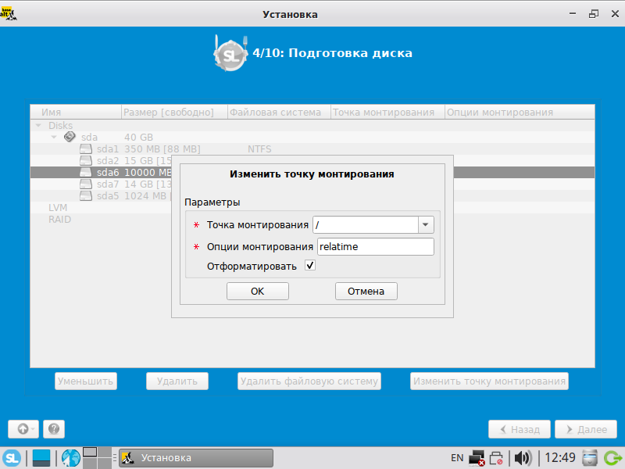Click the 12:49 clock
The image size is (625, 469).
(559, 457)
